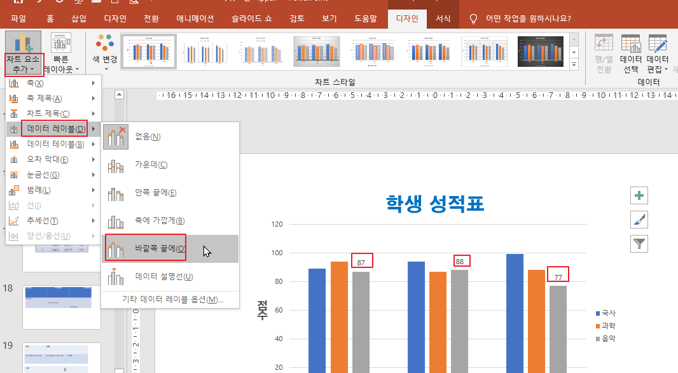Screen dimensions: 678x373
Task: Switch to the 보기 tab
Action: tap(329, 18)
